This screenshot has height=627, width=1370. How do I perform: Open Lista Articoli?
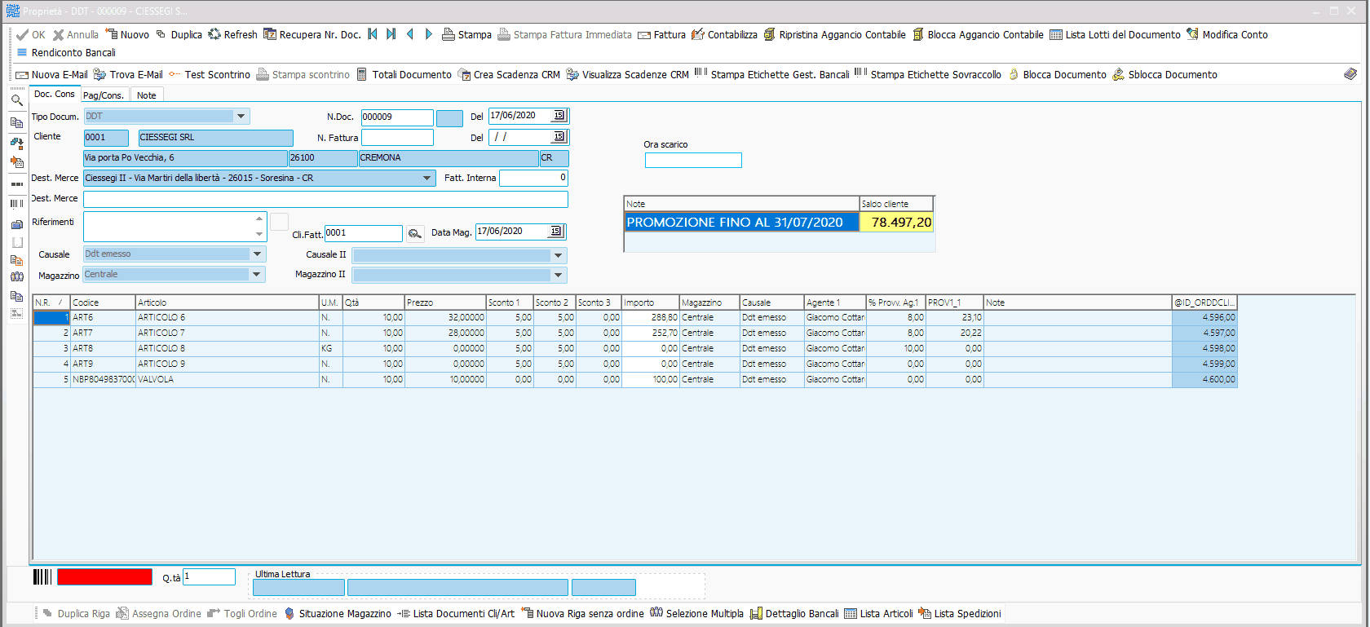point(878,614)
